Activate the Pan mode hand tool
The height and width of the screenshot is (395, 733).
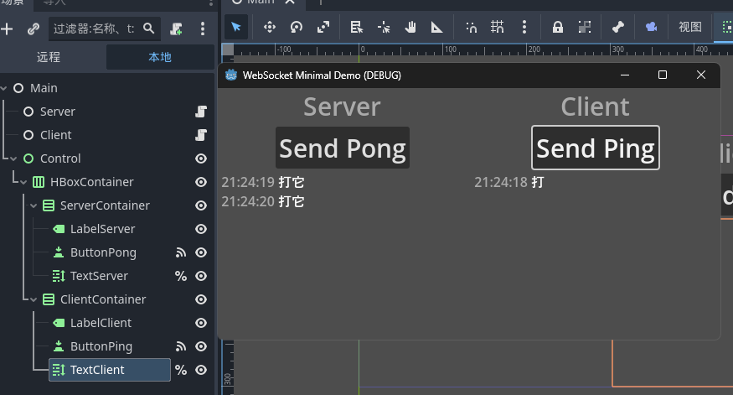coord(410,27)
